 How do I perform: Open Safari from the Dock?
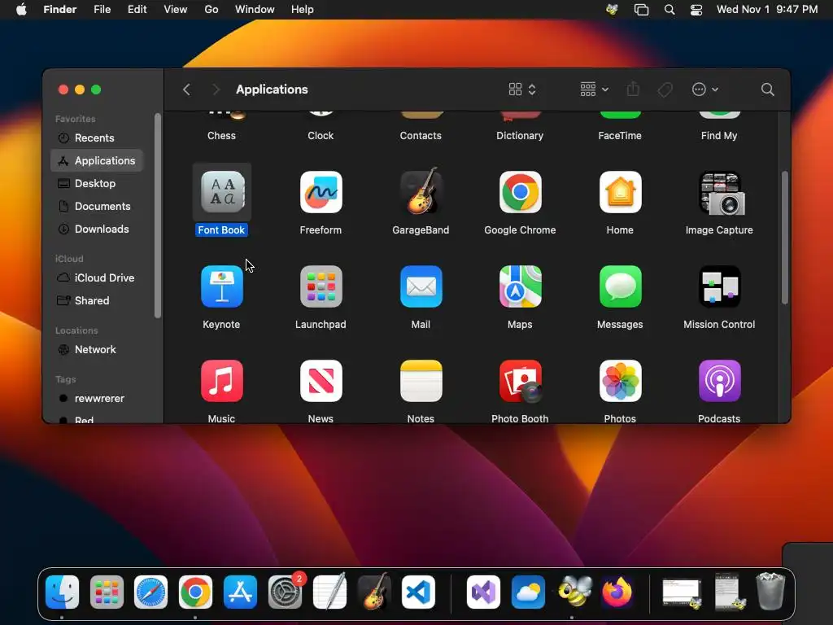coord(150,592)
